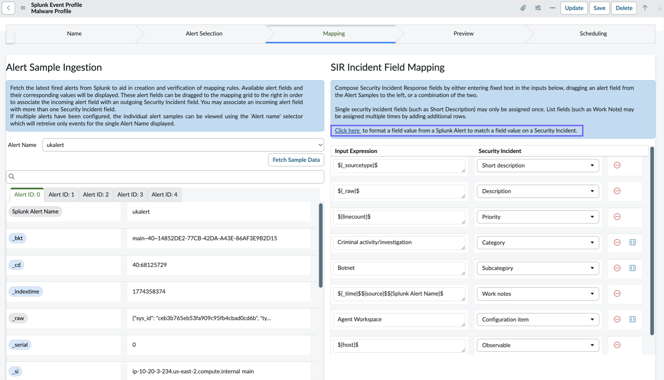Image resolution: width=664 pixels, height=380 pixels.
Task: Go to the Alert Selection step
Action: pos(204,34)
